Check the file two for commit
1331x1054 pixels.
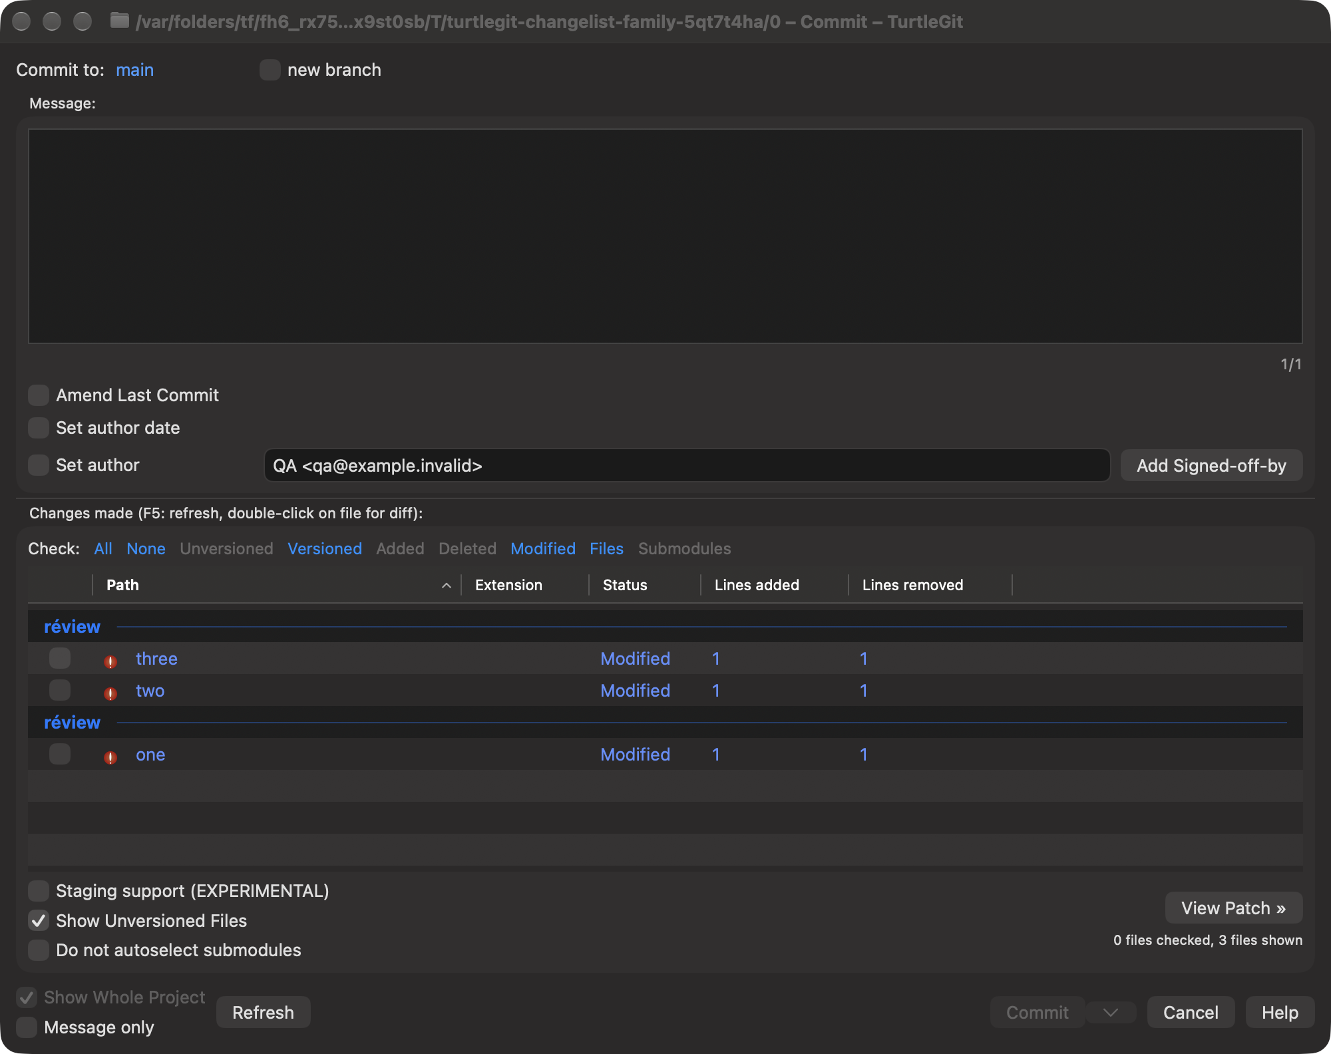(60, 690)
